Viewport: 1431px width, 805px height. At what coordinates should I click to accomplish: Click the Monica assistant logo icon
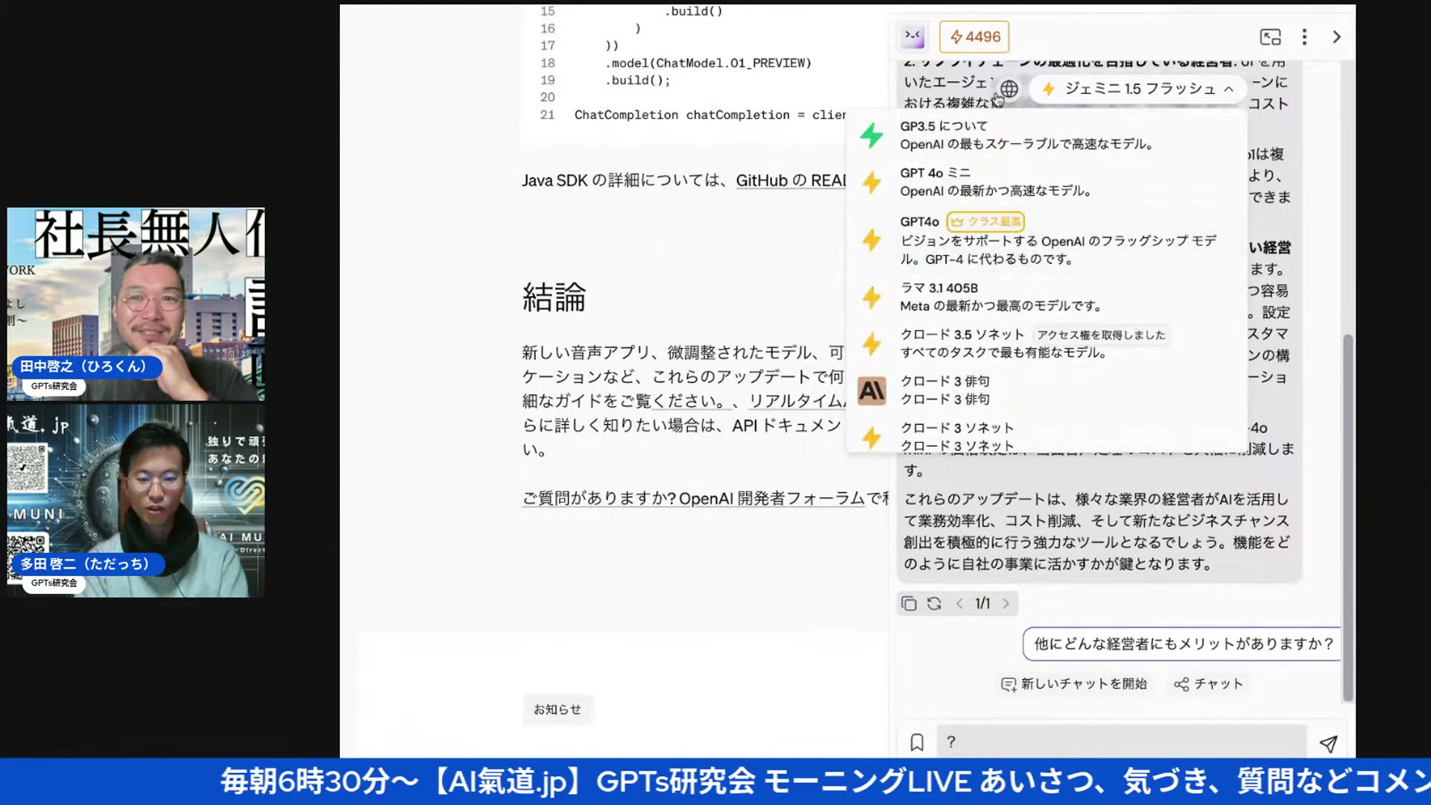(x=913, y=37)
